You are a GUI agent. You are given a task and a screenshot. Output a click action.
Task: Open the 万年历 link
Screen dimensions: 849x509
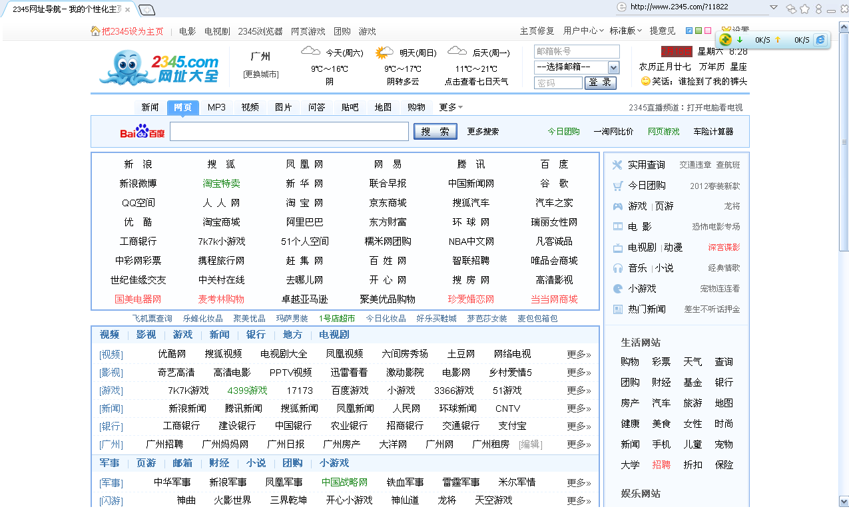(x=711, y=67)
